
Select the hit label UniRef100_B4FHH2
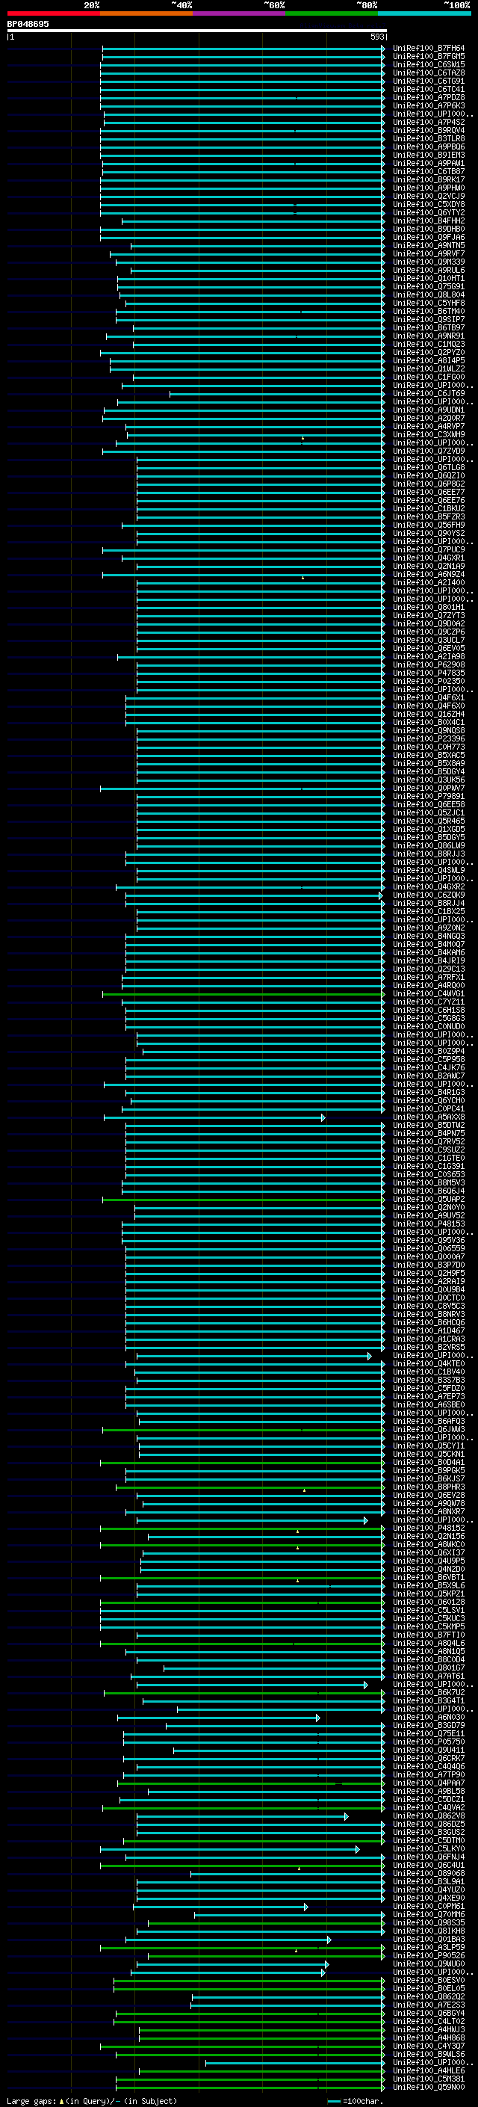coord(429,220)
